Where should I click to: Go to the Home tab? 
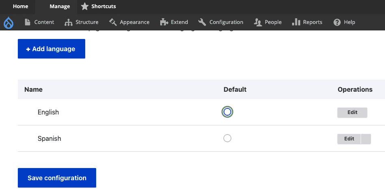pyautogui.click(x=20, y=6)
